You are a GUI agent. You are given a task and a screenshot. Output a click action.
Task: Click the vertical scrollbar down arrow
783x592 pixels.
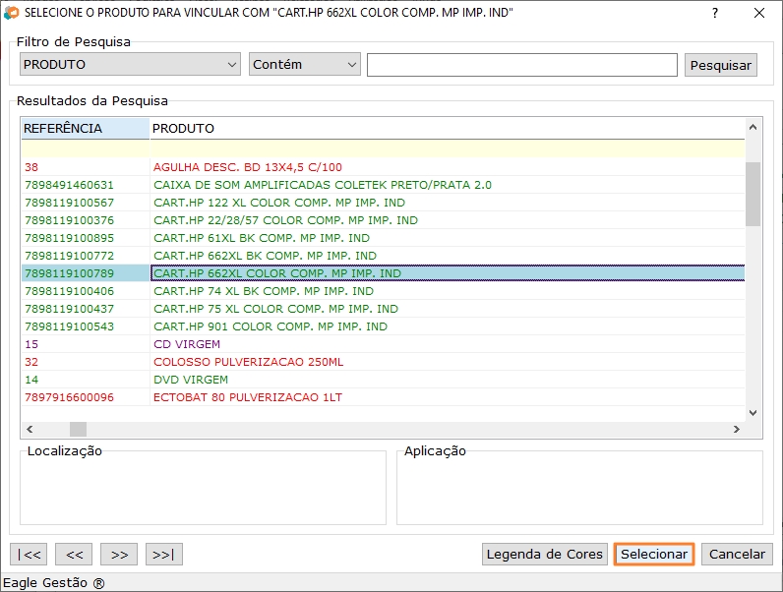[753, 413]
